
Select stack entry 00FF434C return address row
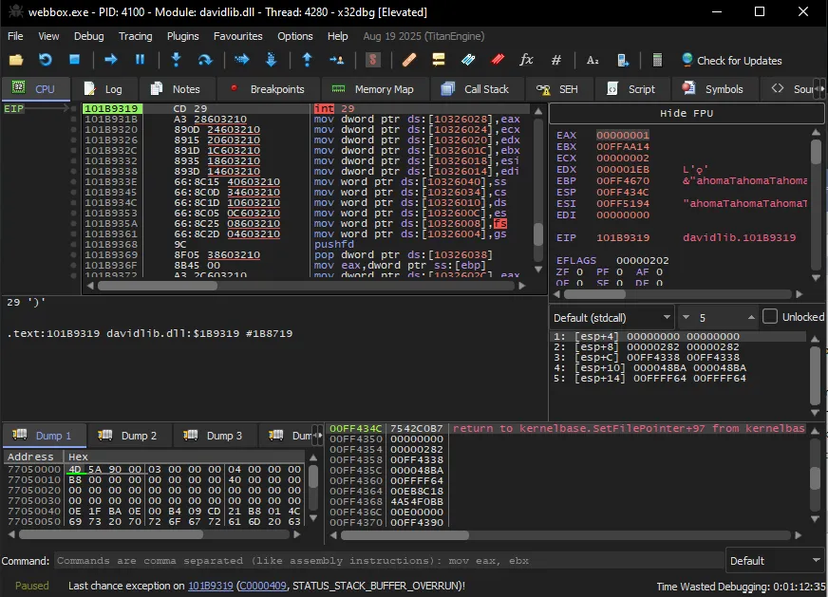click(568, 428)
